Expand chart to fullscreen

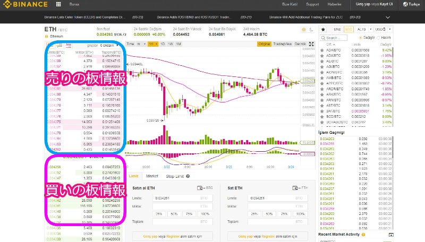point(311,44)
